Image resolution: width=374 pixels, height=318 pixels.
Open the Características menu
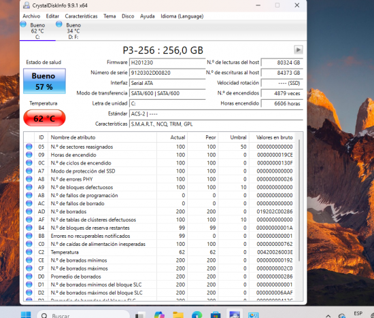[x=81, y=16]
